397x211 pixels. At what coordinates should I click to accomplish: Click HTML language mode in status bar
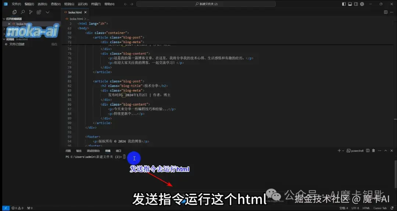366,208
